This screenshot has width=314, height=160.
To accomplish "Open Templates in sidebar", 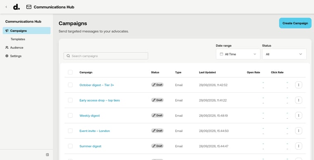I will click(x=18, y=39).
